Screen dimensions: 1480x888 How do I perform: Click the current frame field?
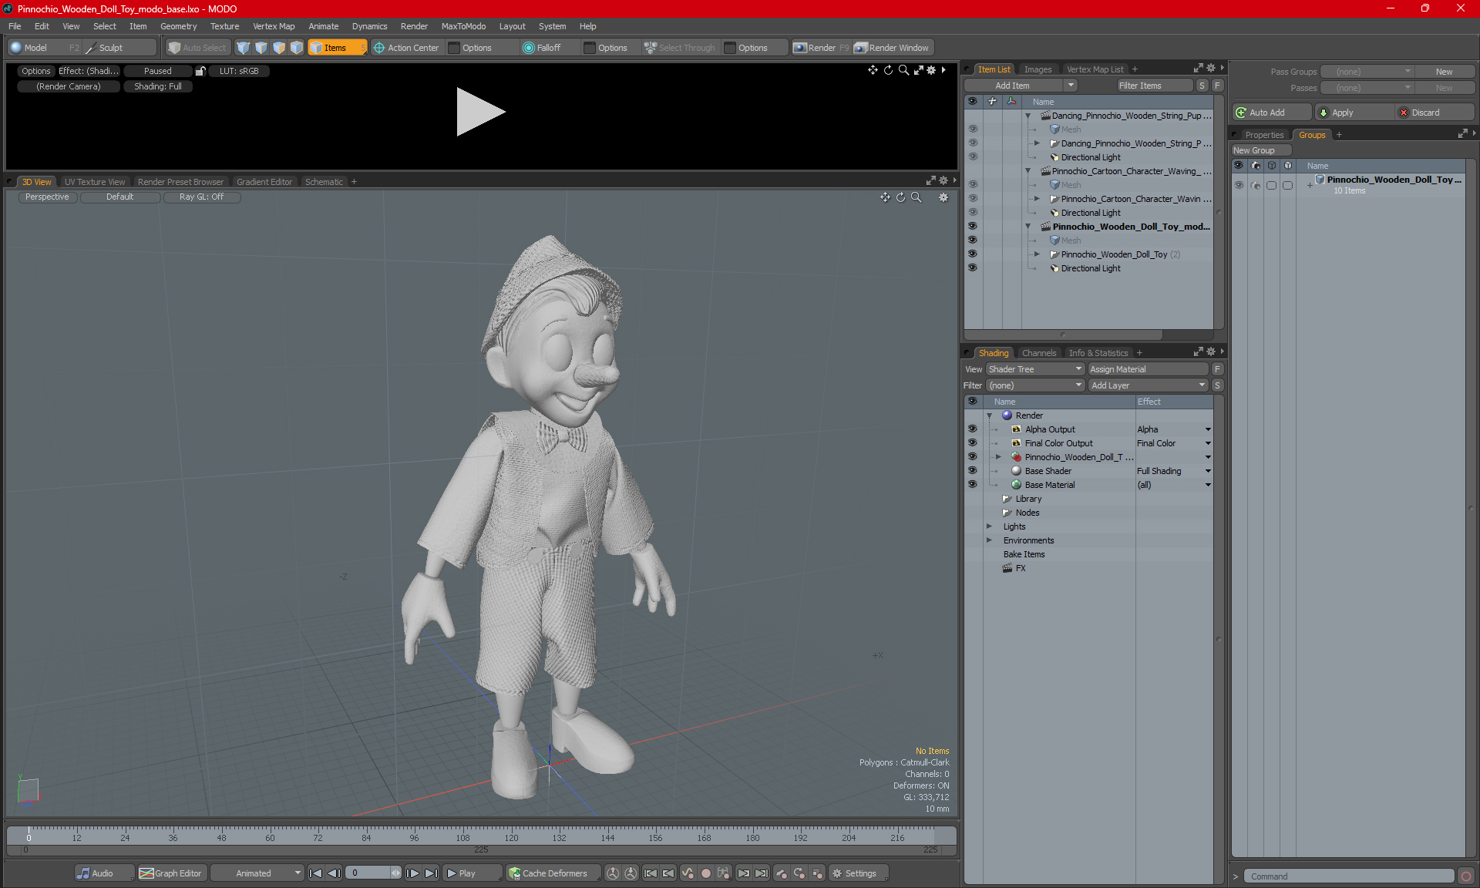[x=374, y=873]
